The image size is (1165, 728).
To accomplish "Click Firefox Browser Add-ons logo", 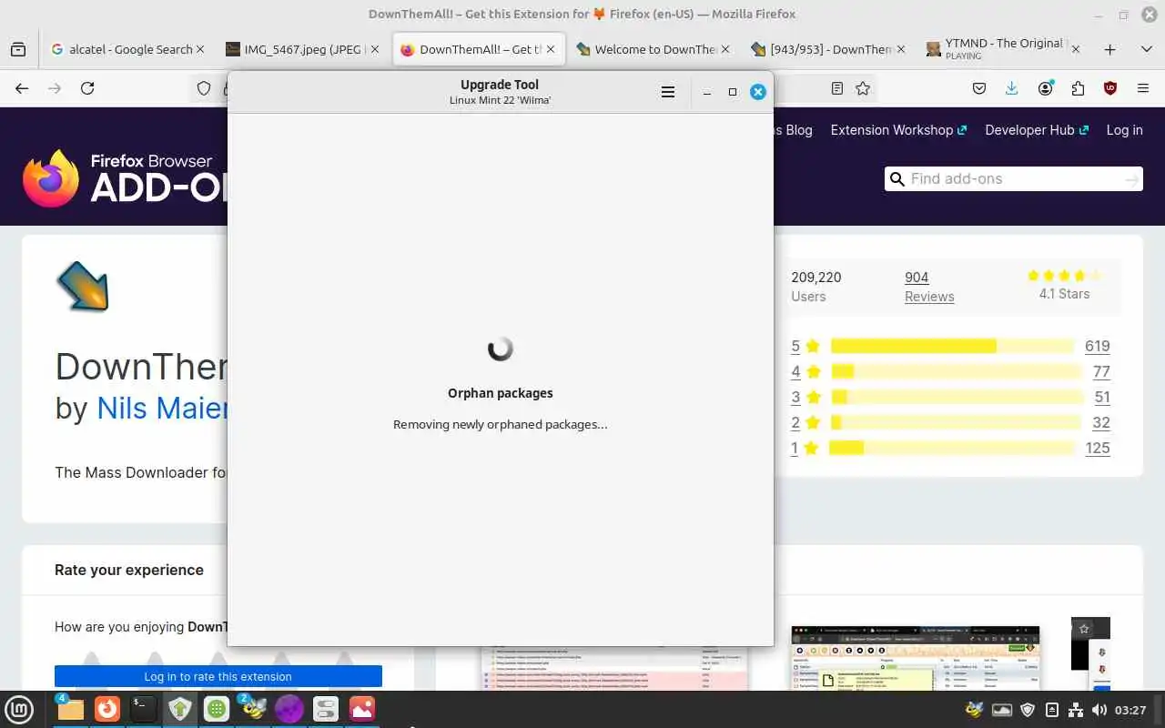I will pyautogui.click(x=124, y=178).
